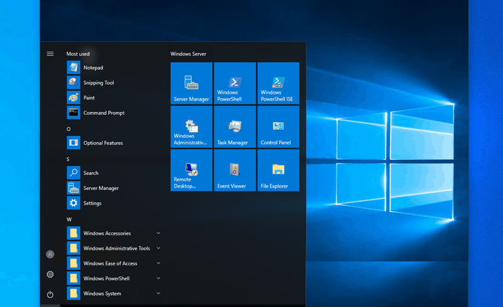Open the Windows PowerShell ISE tile

point(279,83)
